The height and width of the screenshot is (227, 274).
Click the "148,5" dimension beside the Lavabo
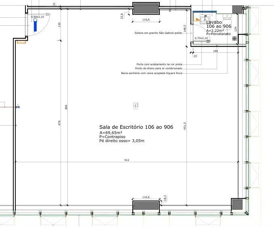(x=185, y=29)
